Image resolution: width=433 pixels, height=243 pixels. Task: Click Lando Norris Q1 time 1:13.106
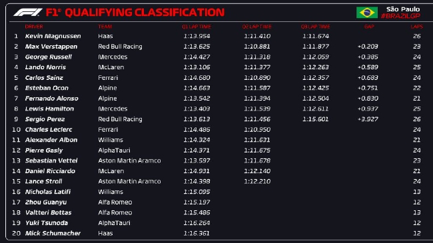tap(197, 67)
